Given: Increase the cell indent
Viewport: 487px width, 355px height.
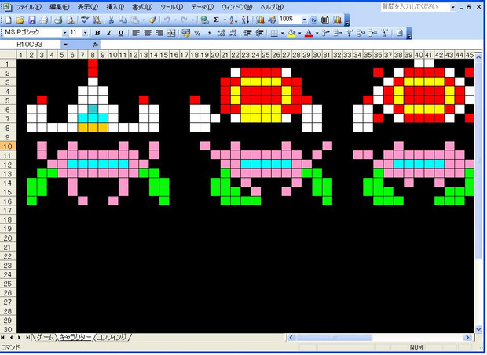Looking at the screenshot, I should [260, 33].
